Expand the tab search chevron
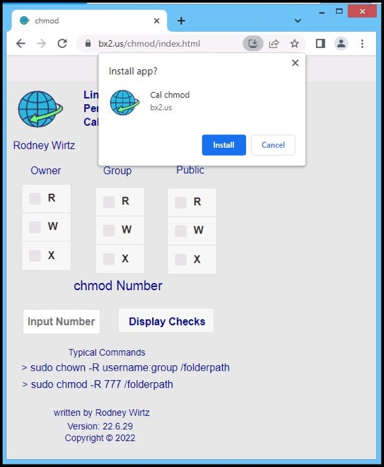Image resolution: width=384 pixels, height=467 pixels. 298,21
